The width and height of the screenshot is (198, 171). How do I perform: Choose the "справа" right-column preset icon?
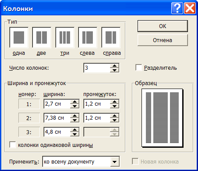[111, 37]
